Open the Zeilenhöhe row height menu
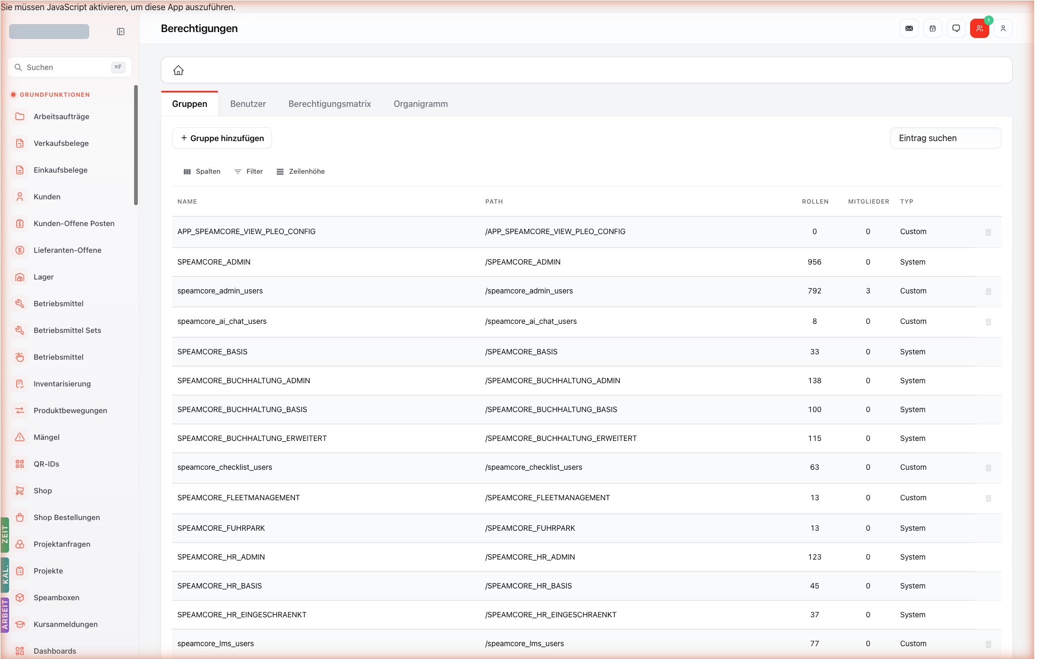 pyautogui.click(x=301, y=172)
